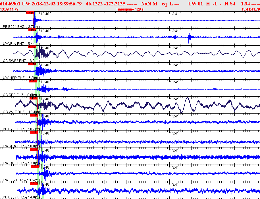Select the P 2 pick flag on SWF2 trace
This screenshot has height=199, width=260.
32,47
